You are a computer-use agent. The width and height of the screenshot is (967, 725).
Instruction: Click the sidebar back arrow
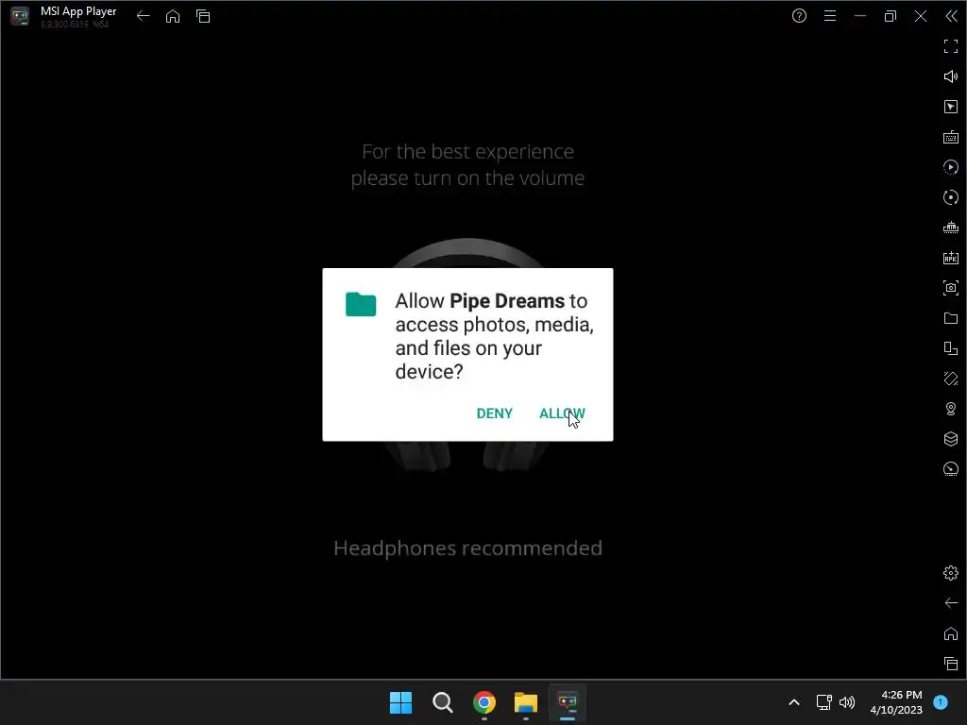951,603
